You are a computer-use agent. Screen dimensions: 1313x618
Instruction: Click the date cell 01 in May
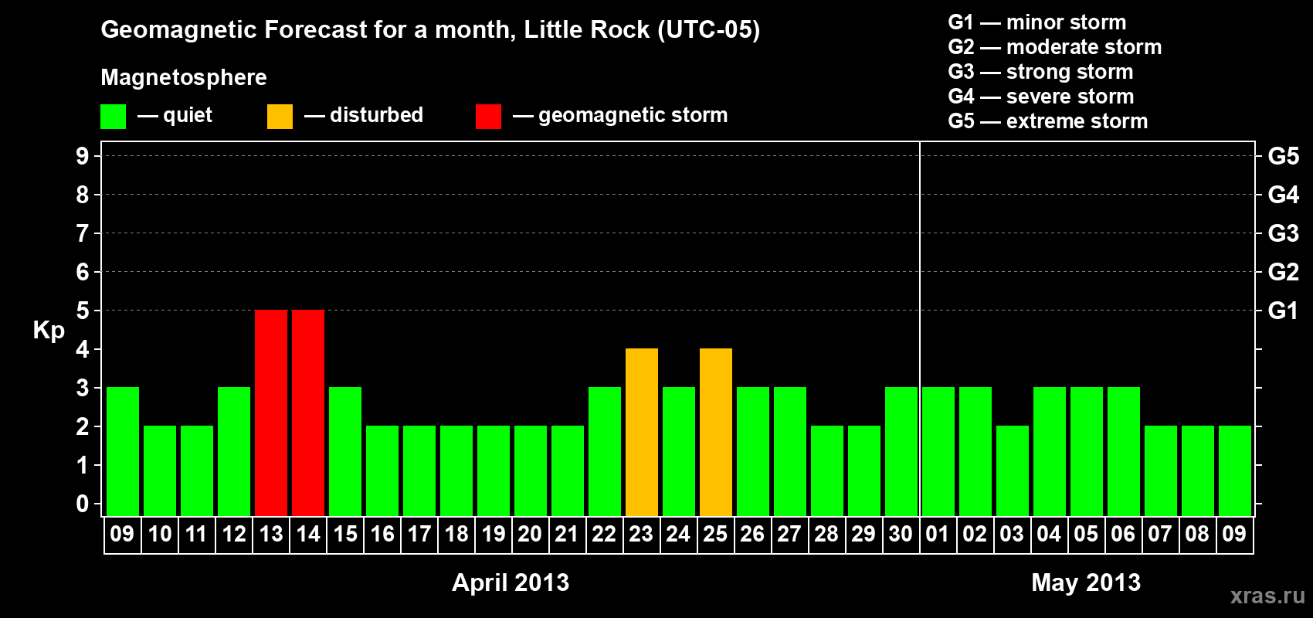coord(938,535)
